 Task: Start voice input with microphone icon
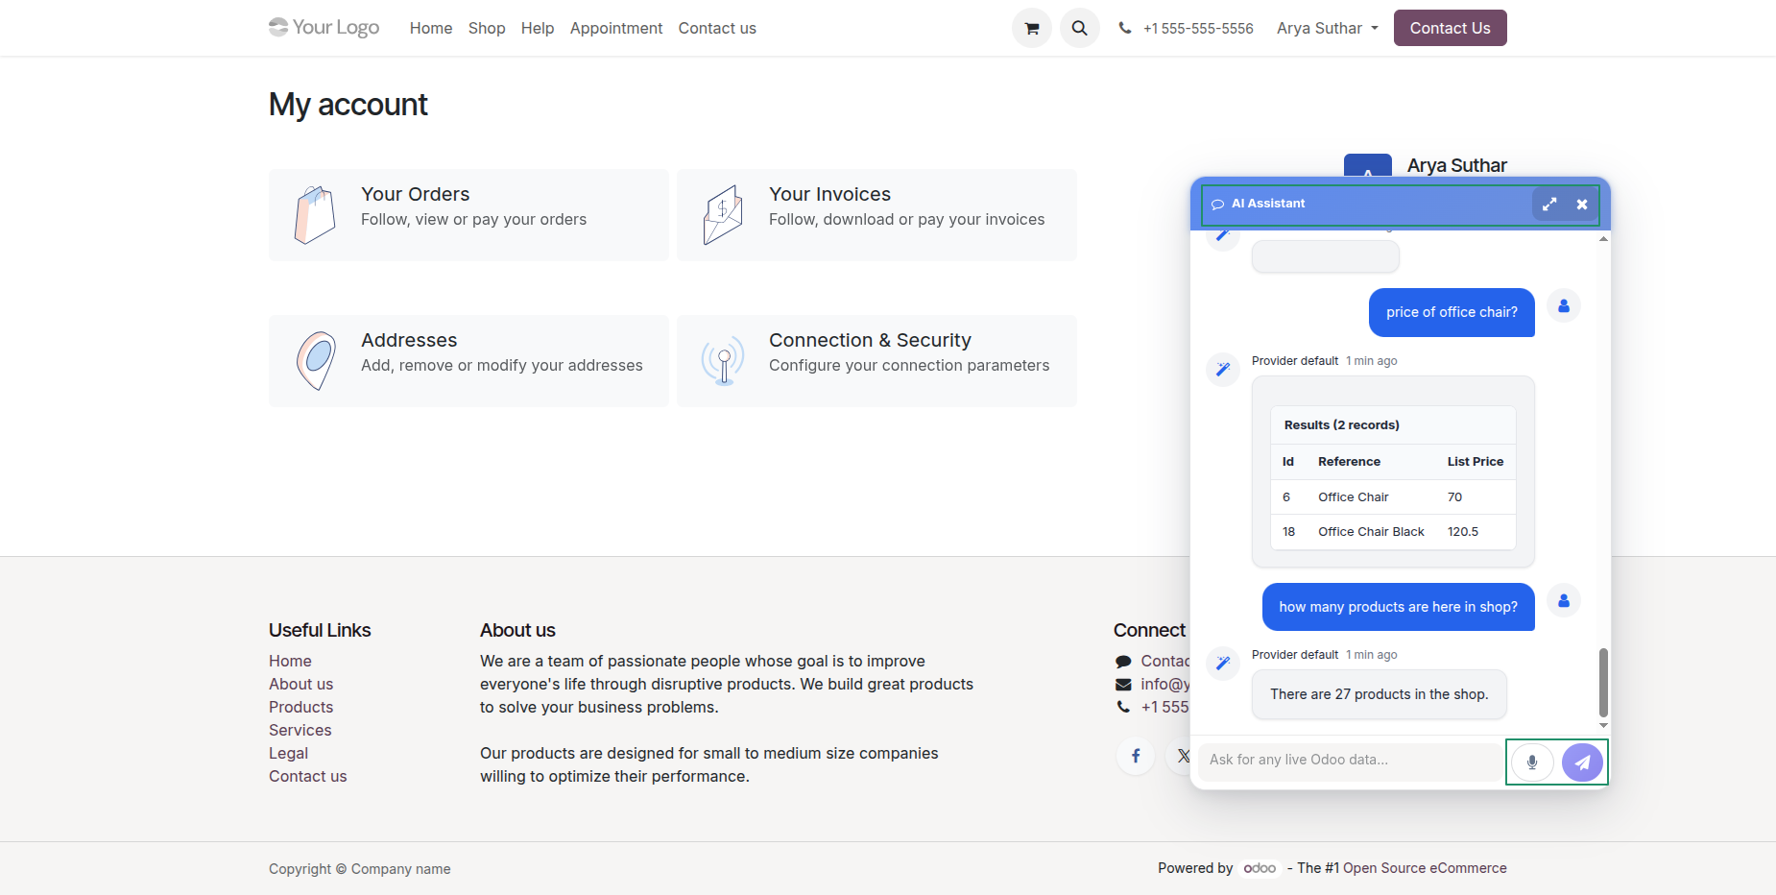point(1532,762)
